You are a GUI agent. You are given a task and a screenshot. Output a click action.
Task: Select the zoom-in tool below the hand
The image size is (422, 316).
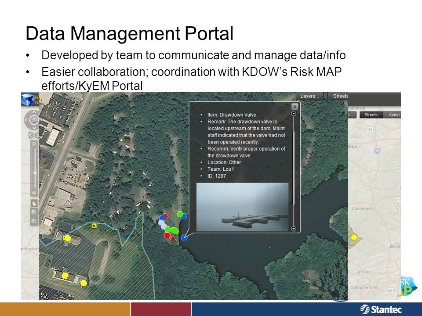click(x=34, y=212)
